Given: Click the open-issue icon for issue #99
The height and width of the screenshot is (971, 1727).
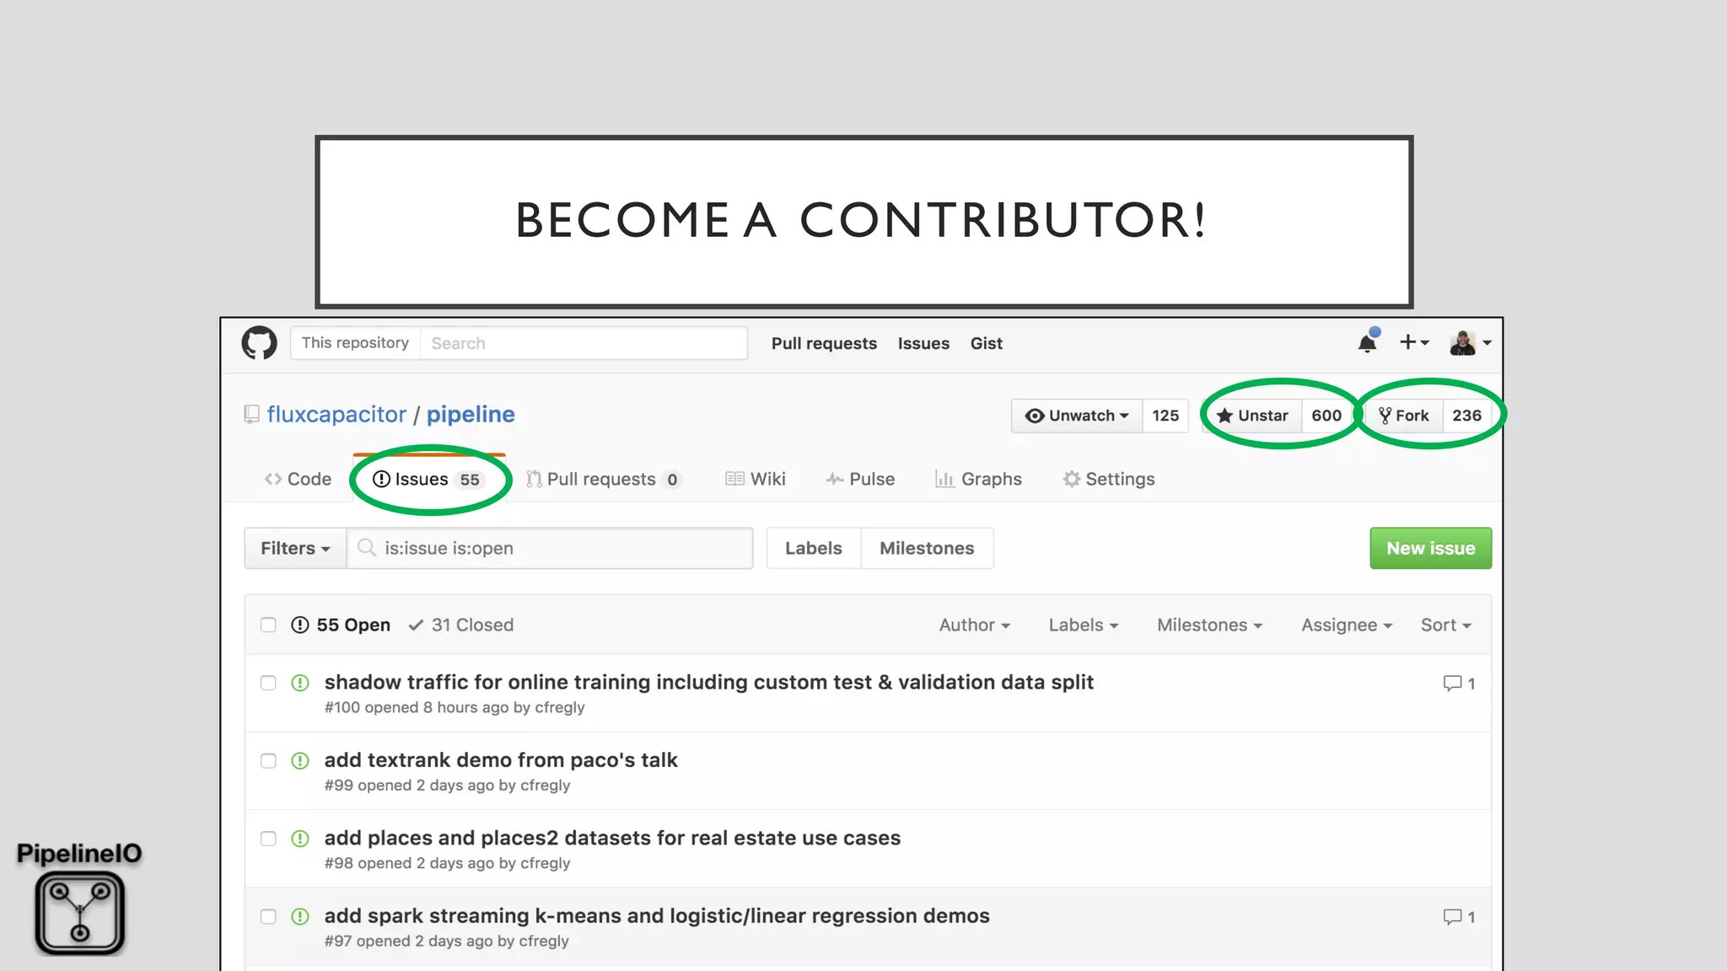Looking at the screenshot, I should pos(300,761).
